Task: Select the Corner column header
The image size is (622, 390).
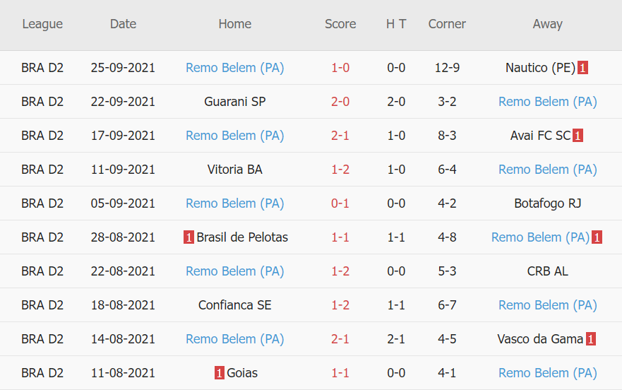Action: tap(447, 24)
